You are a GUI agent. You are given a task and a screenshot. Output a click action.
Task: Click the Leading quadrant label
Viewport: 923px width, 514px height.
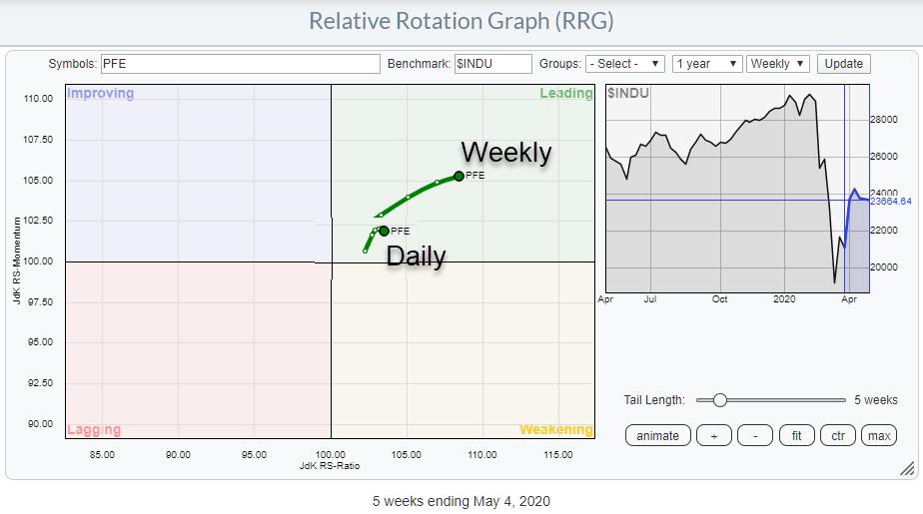(566, 94)
